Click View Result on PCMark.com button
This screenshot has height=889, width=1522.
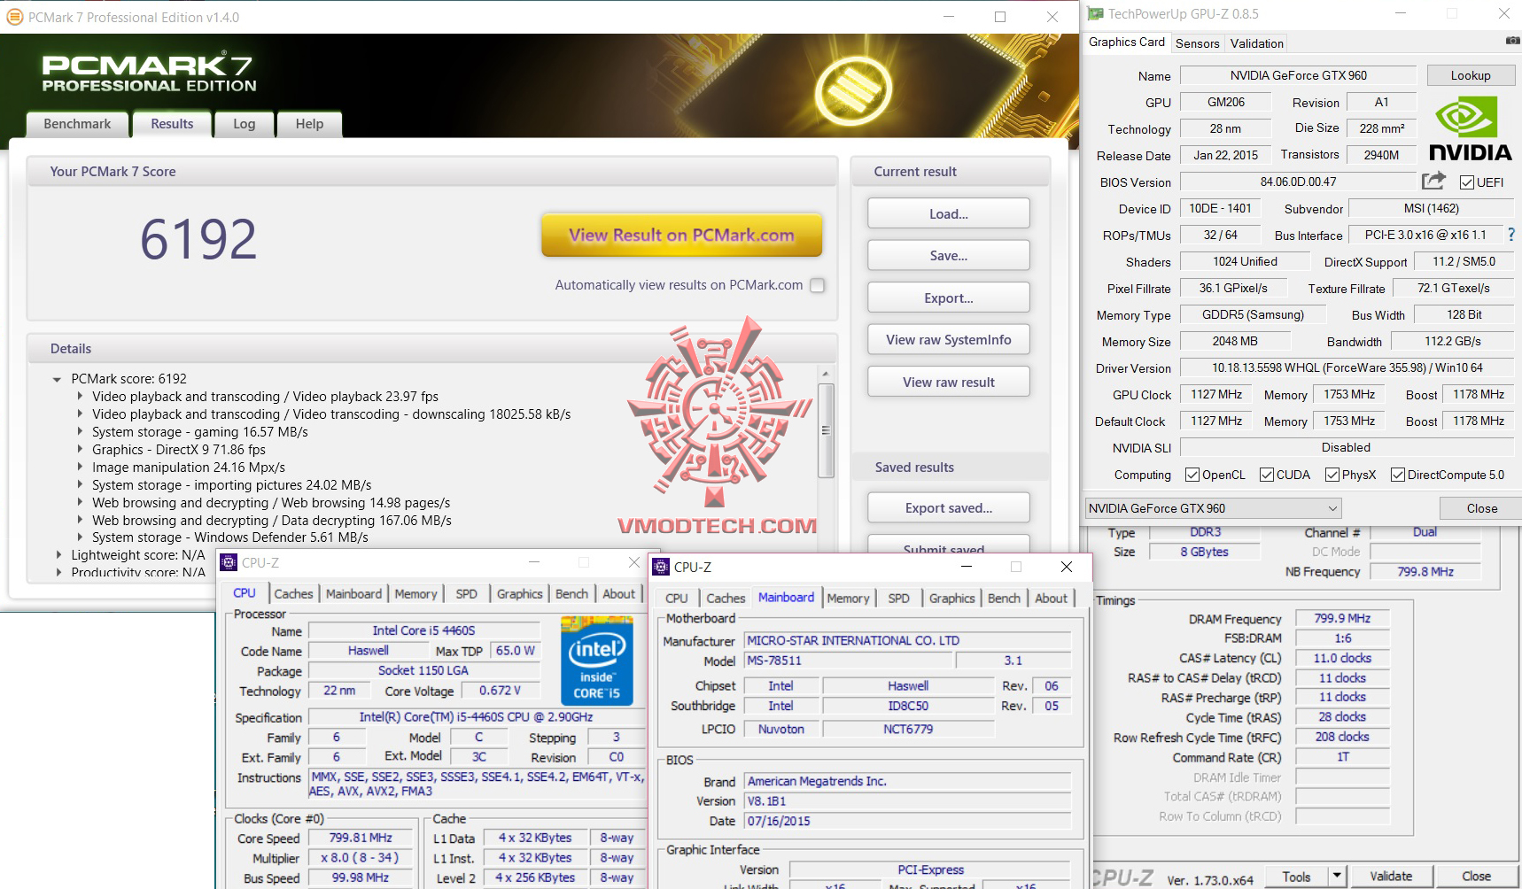tap(681, 236)
